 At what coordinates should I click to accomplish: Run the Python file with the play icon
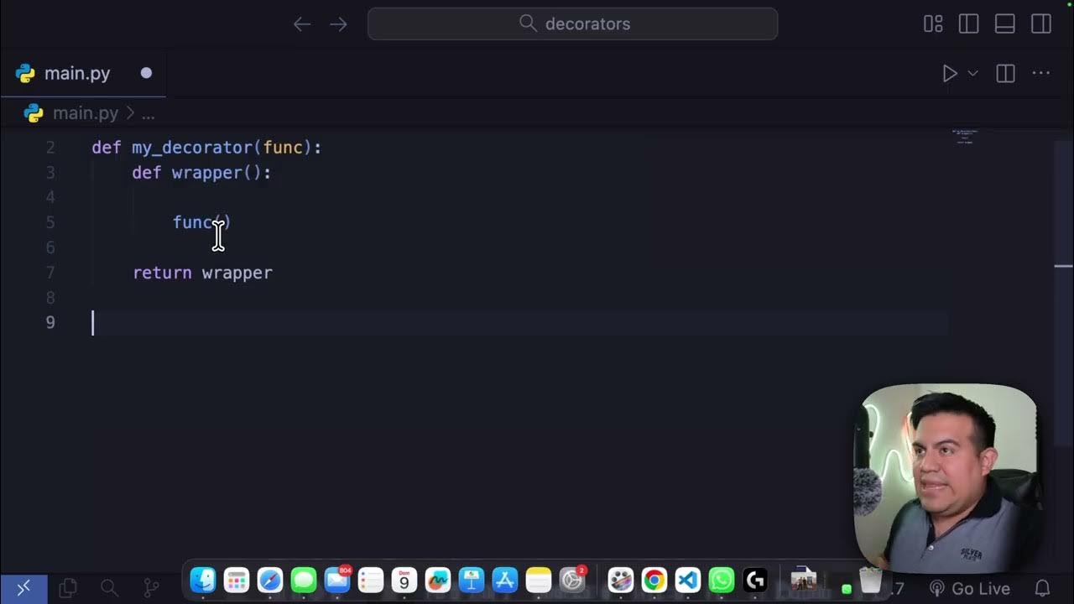point(949,73)
